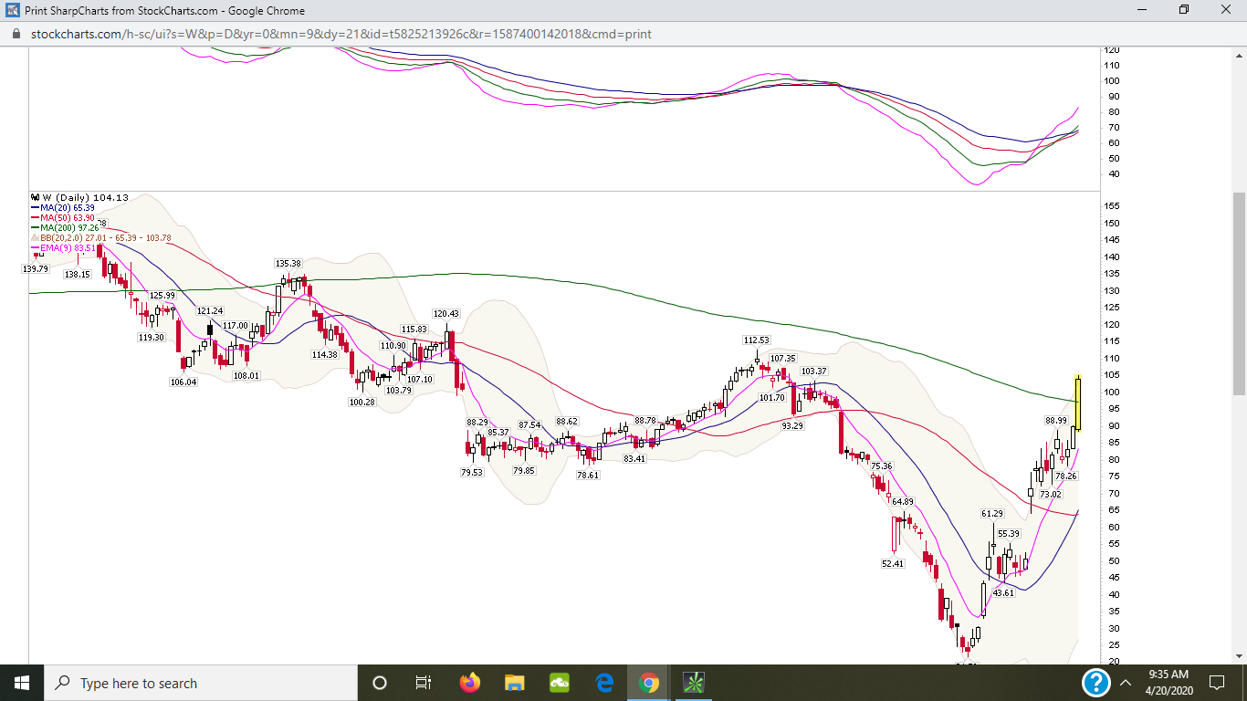This screenshot has height=701, width=1247.
Task: Click the Chrome icon in the taskbar
Action: (x=649, y=683)
